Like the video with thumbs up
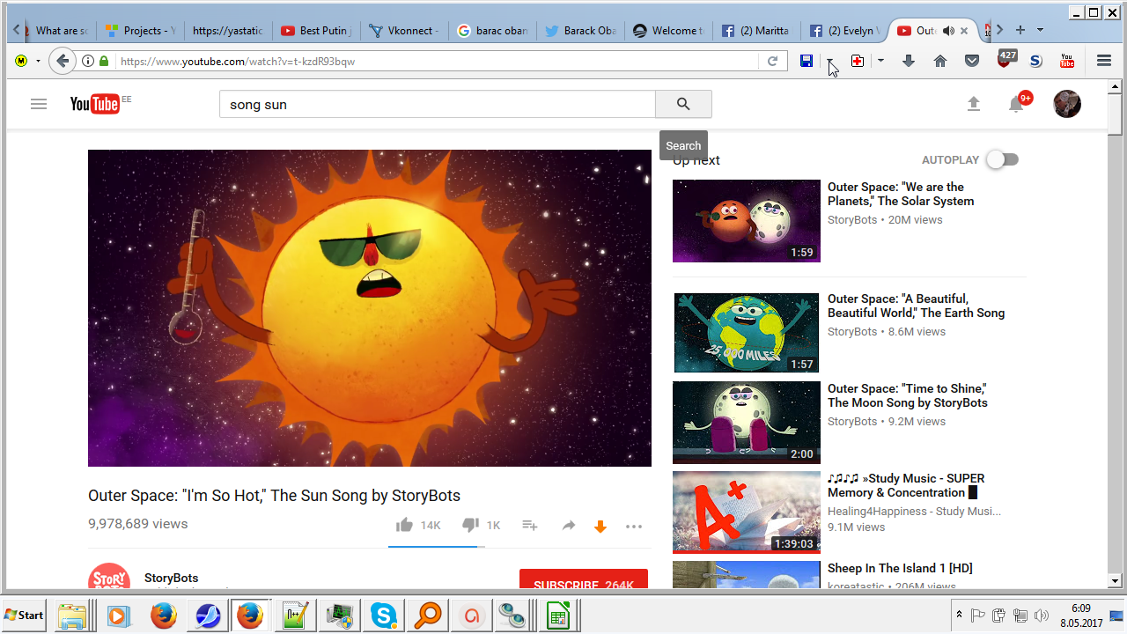 pos(404,526)
